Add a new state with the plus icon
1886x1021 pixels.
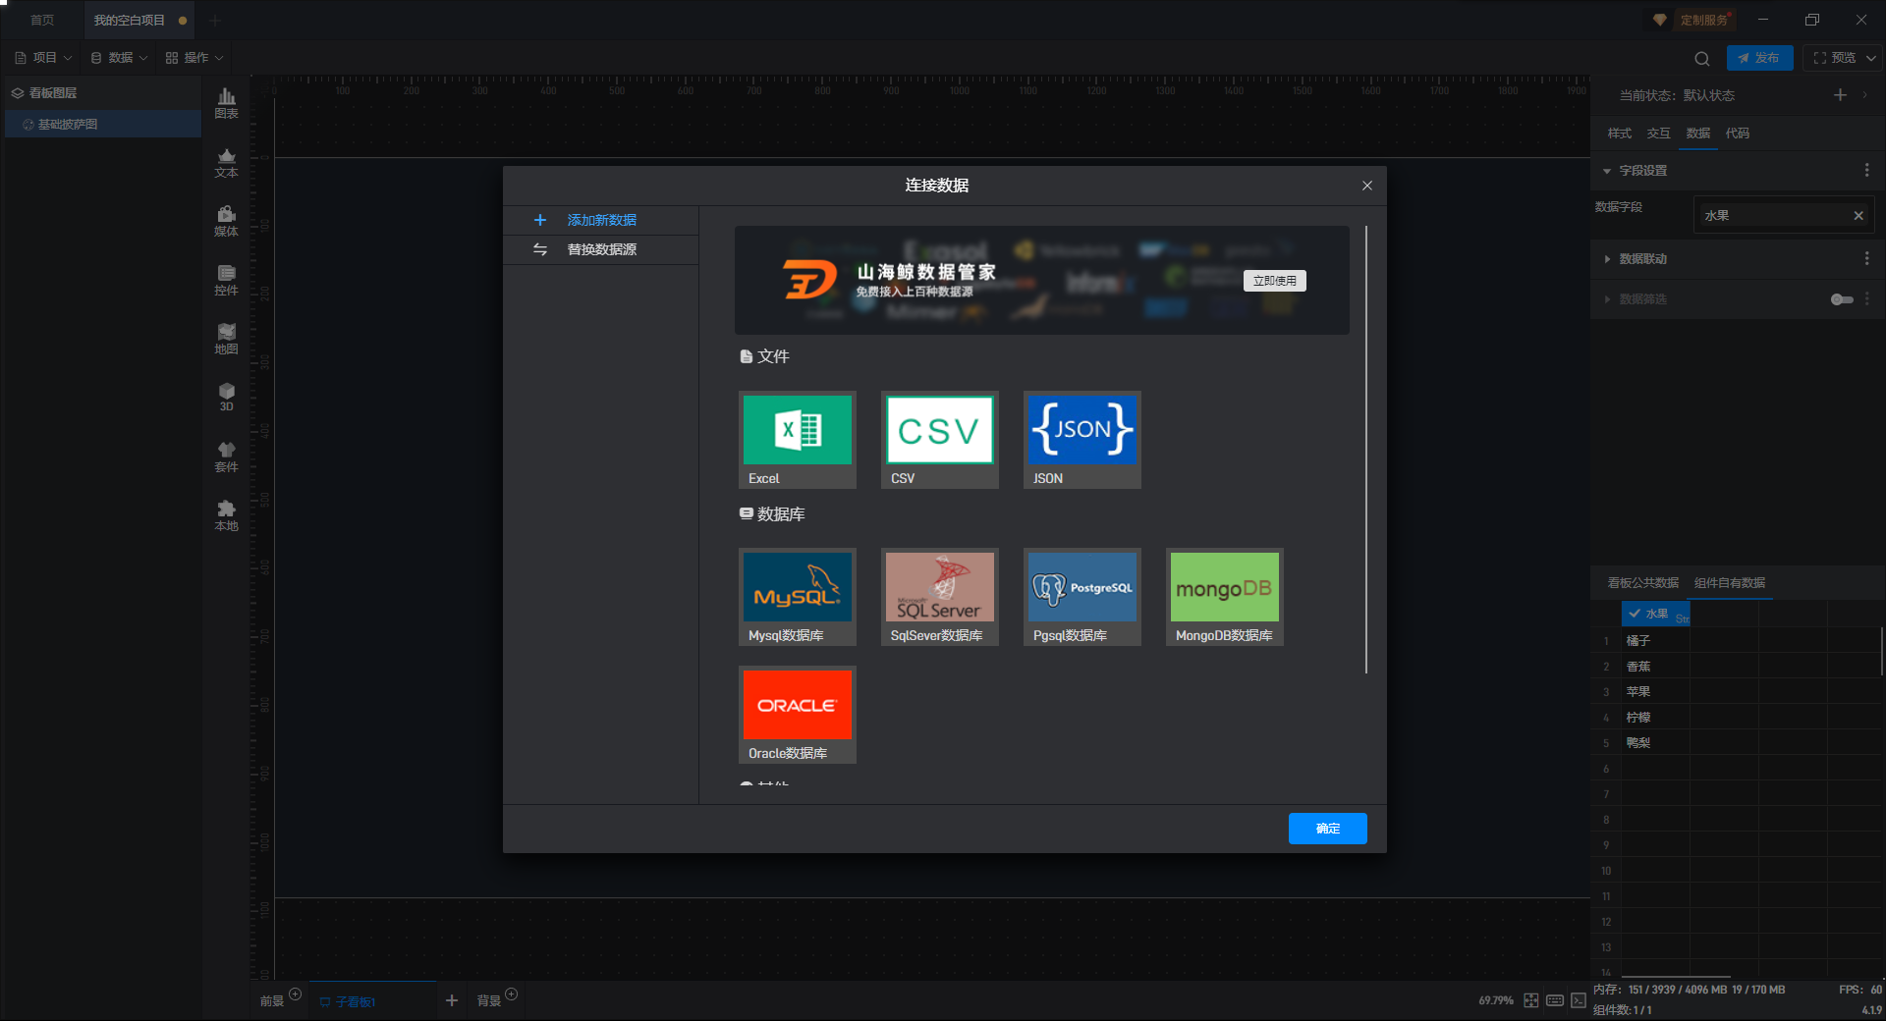click(1840, 95)
